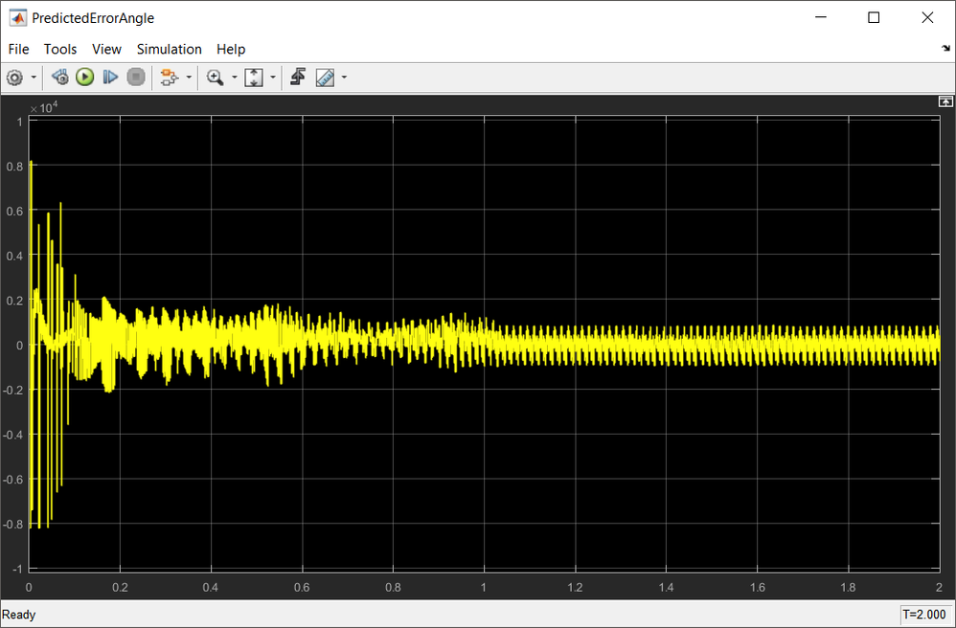Run the simulation with the Run button
This screenshot has width=956, height=628.
84,78
